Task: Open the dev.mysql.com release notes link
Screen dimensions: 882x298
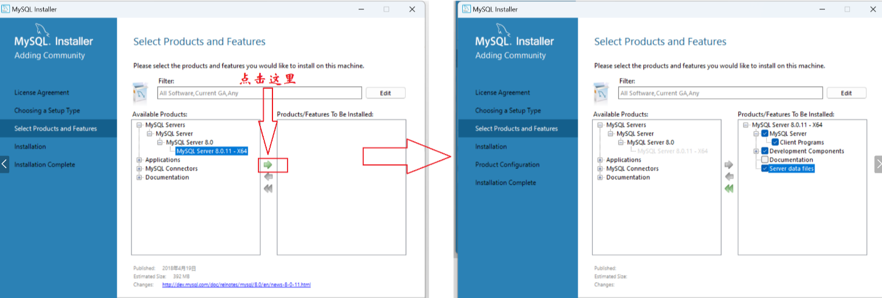Action: (236, 285)
